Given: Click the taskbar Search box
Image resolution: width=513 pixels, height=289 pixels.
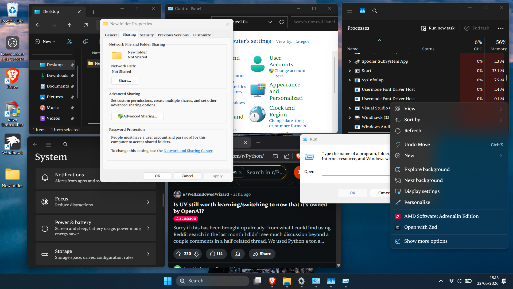Looking at the screenshot, I should point(213,281).
